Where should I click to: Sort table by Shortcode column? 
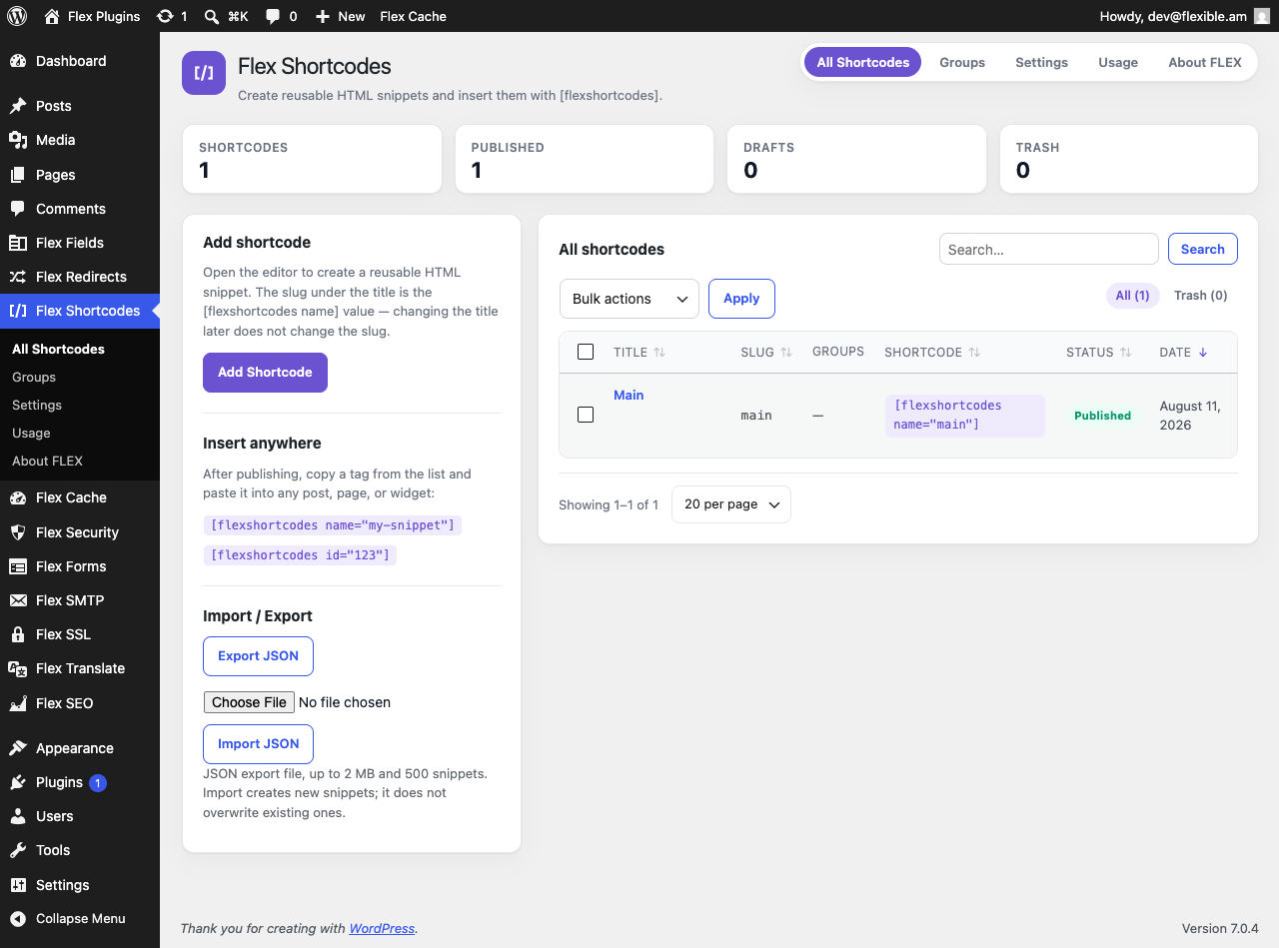point(932,353)
